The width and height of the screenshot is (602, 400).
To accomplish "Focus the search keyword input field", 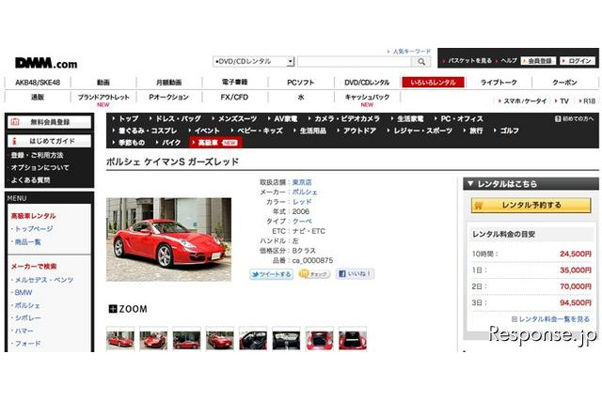I will tap(354, 62).
